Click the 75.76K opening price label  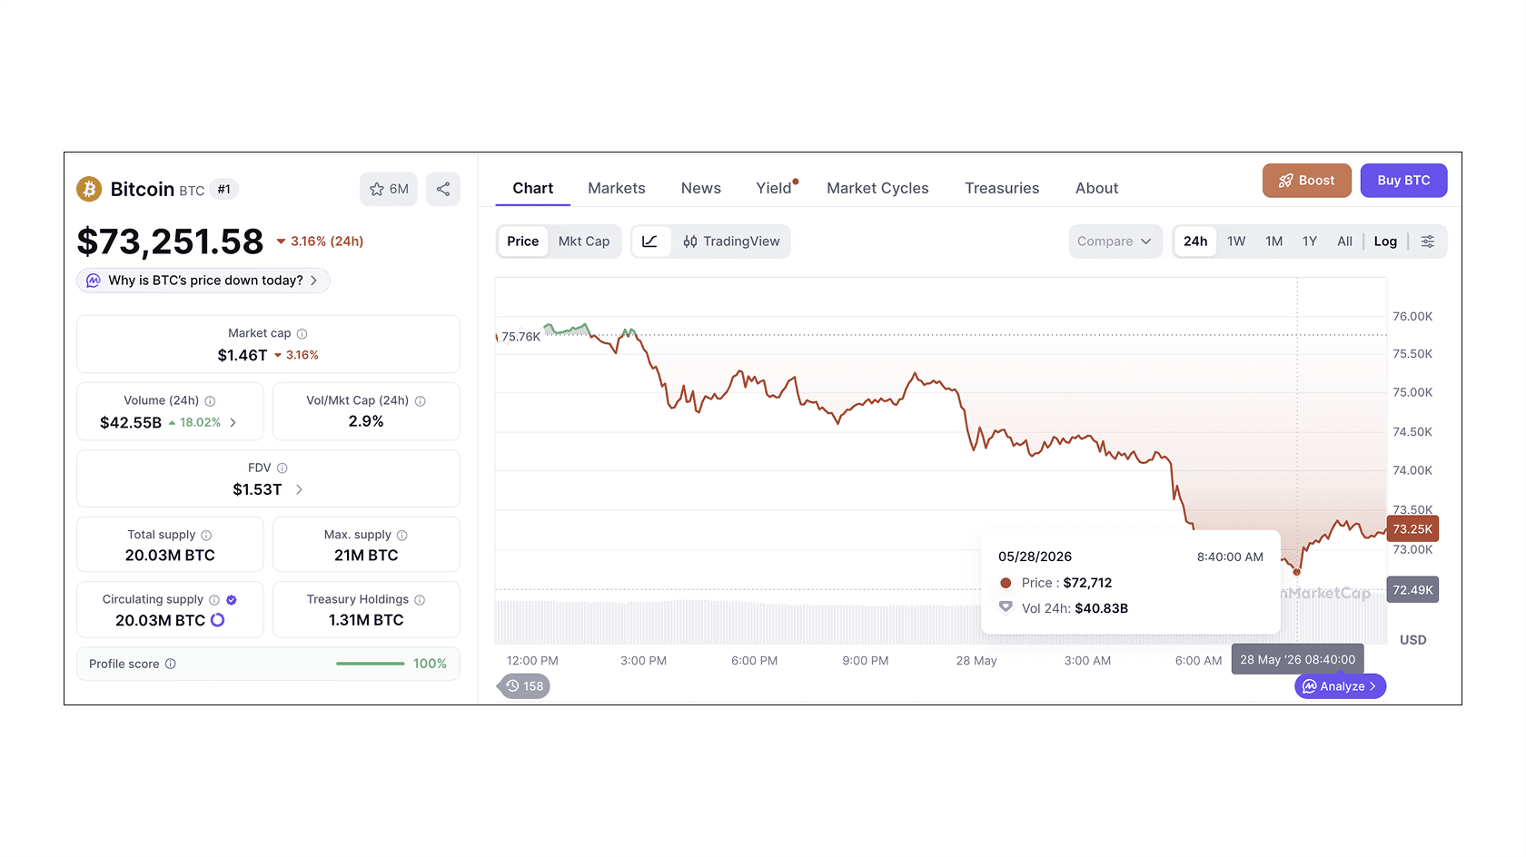click(x=520, y=337)
